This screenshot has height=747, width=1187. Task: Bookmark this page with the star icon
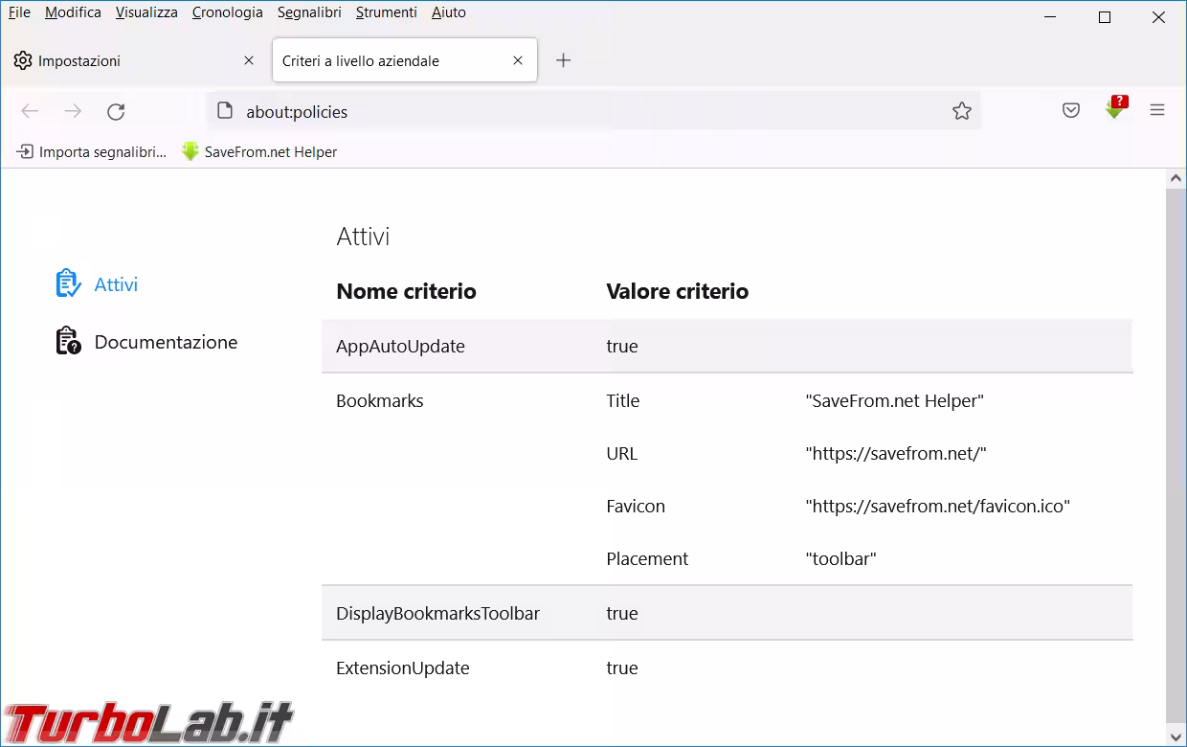[x=962, y=112]
